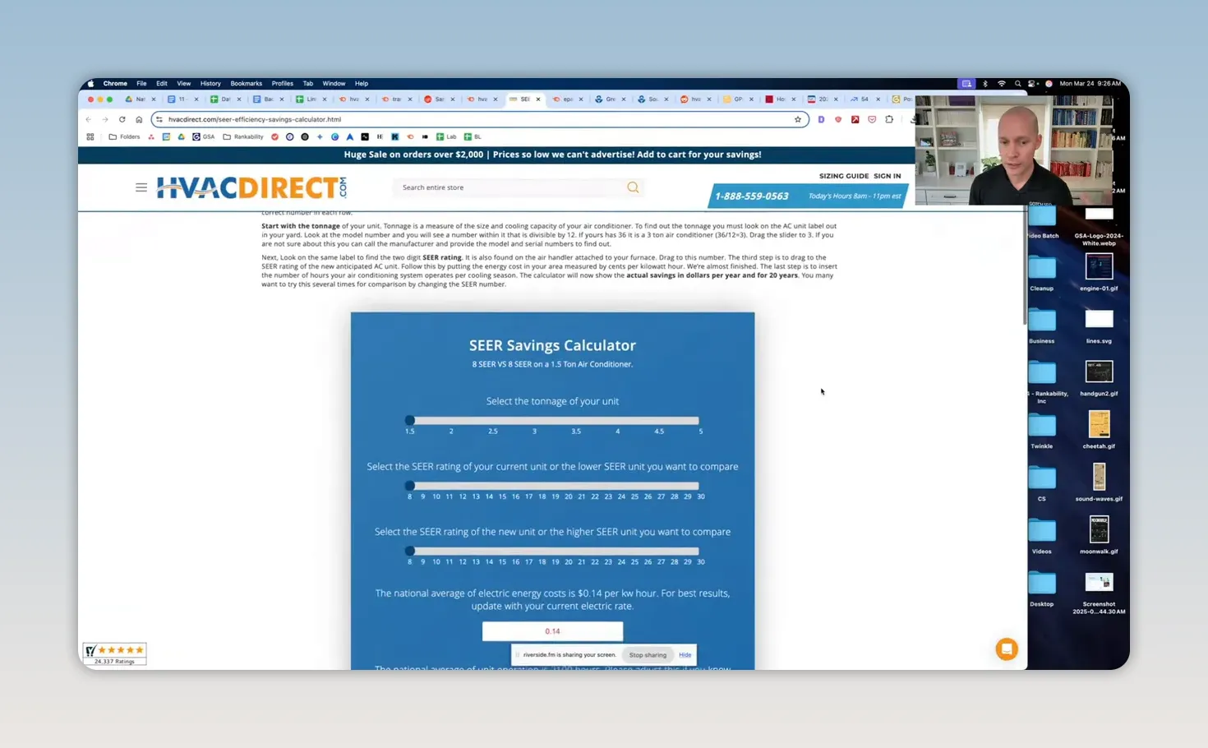Open the Window menu
Image resolution: width=1208 pixels, height=748 pixels.
[334, 83]
